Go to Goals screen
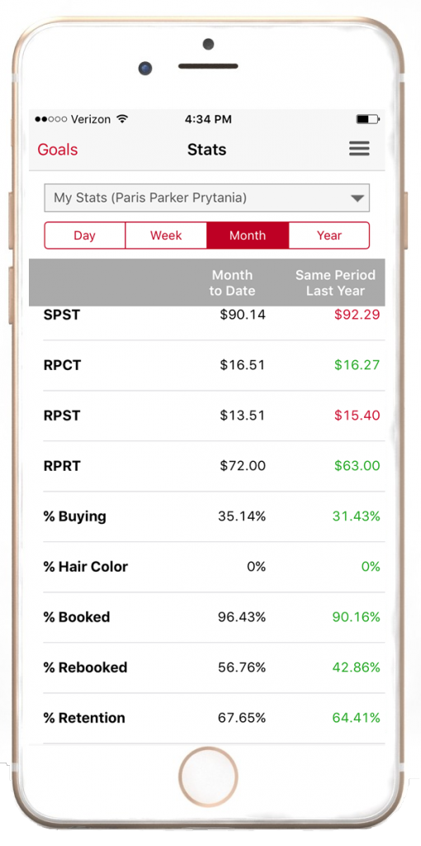The width and height of the screenshot is (421, 846). pyautogui.click(x=58, y=150)
